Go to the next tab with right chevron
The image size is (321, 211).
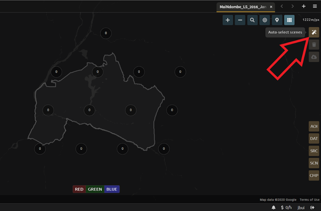293,7
